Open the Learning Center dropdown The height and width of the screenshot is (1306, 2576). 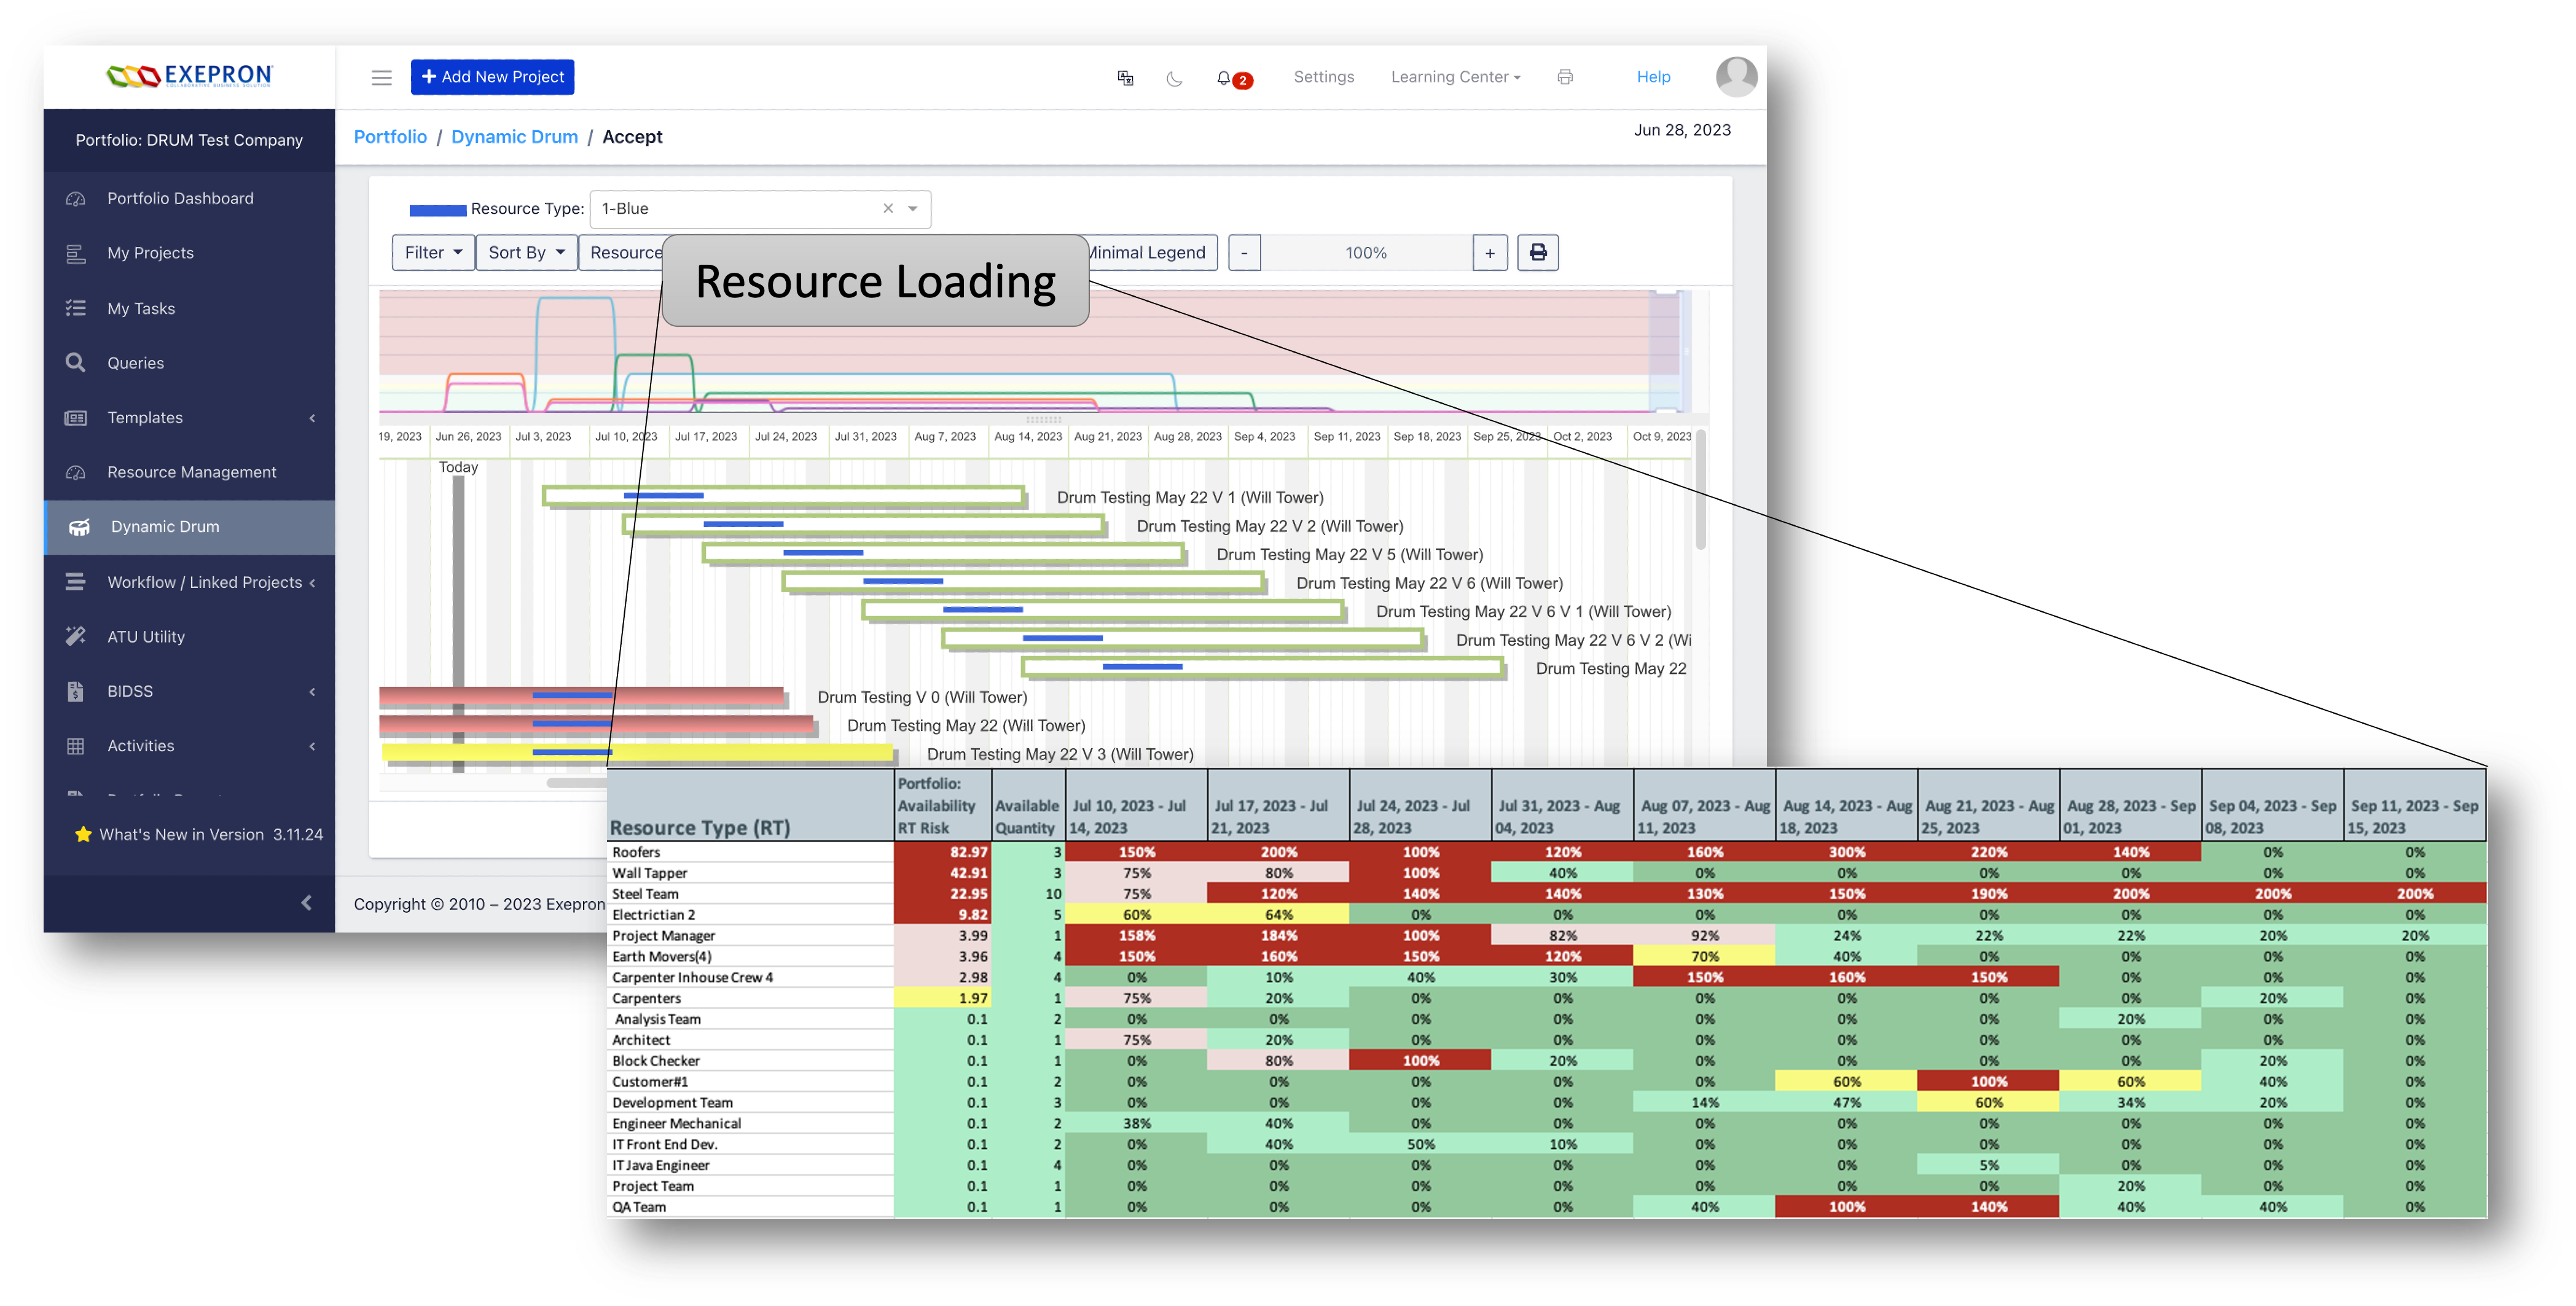[x=1455, y=77]
